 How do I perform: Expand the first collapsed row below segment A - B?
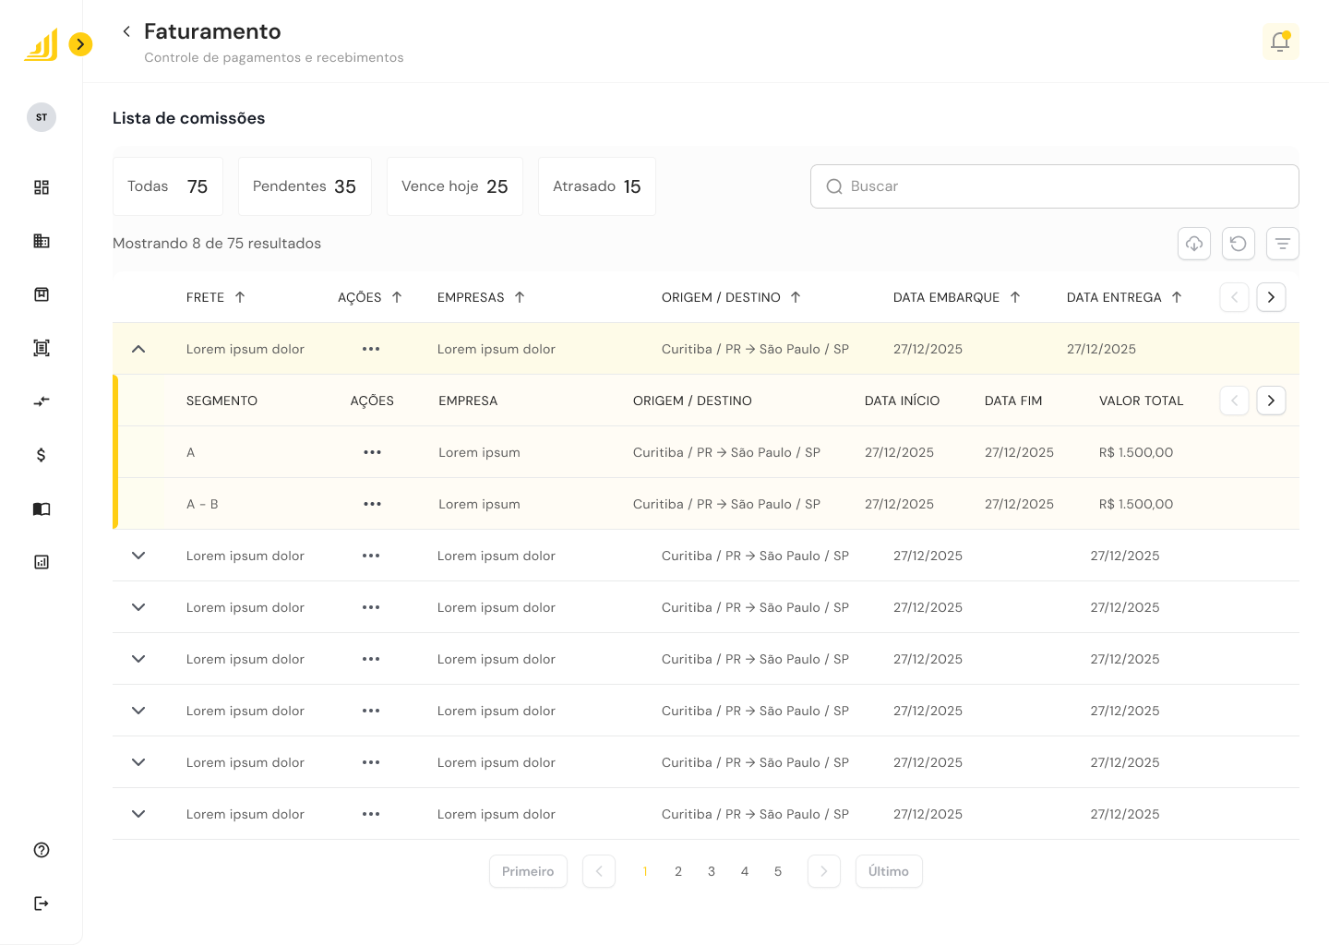point(138,556)
